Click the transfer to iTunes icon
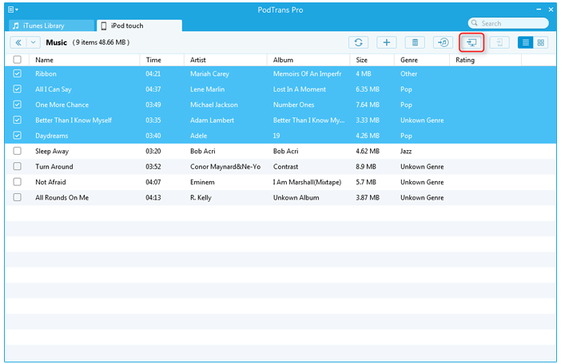Viewport: 561px width, 364px height. pyautogui.click(x=443, y=42)
